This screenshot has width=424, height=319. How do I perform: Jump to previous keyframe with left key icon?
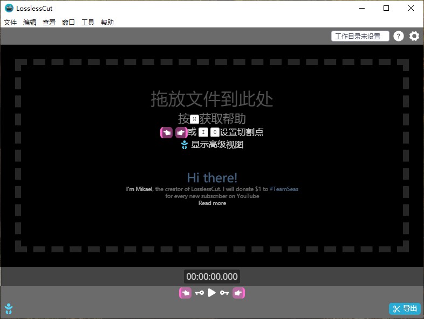pyautogui.click(x=200, y=293)
